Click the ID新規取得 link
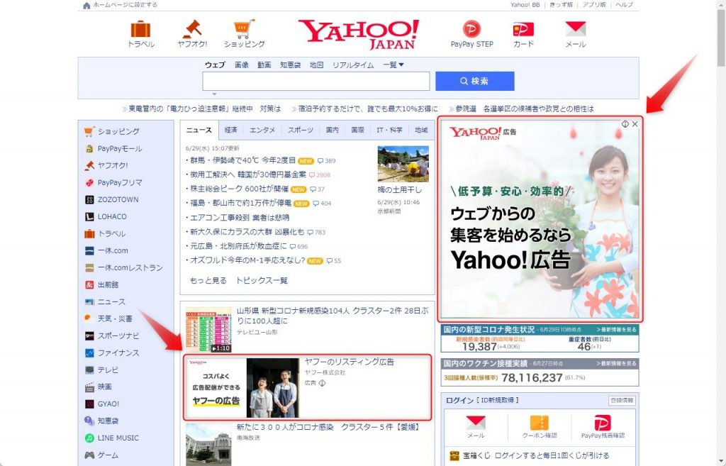 pyautogui.click(x=498, y=400)
